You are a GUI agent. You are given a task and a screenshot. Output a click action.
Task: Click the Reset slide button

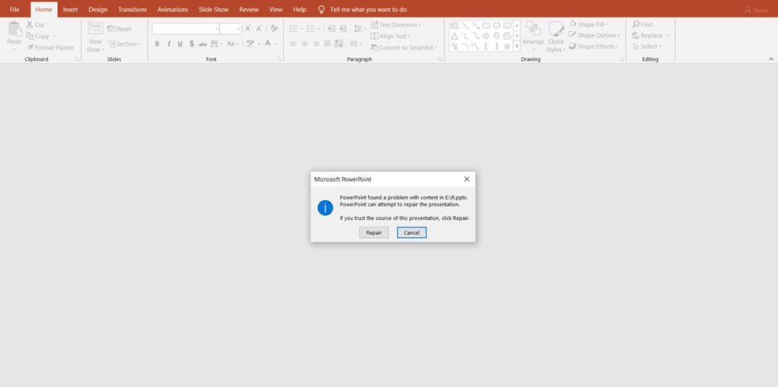click(119, 29)
